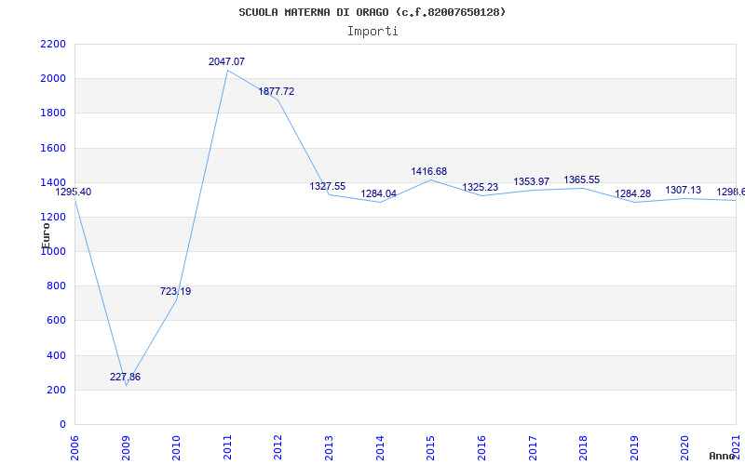Click the Anno x-axis title
Viewport: 745px width, 465px height.
click(722, 456)
